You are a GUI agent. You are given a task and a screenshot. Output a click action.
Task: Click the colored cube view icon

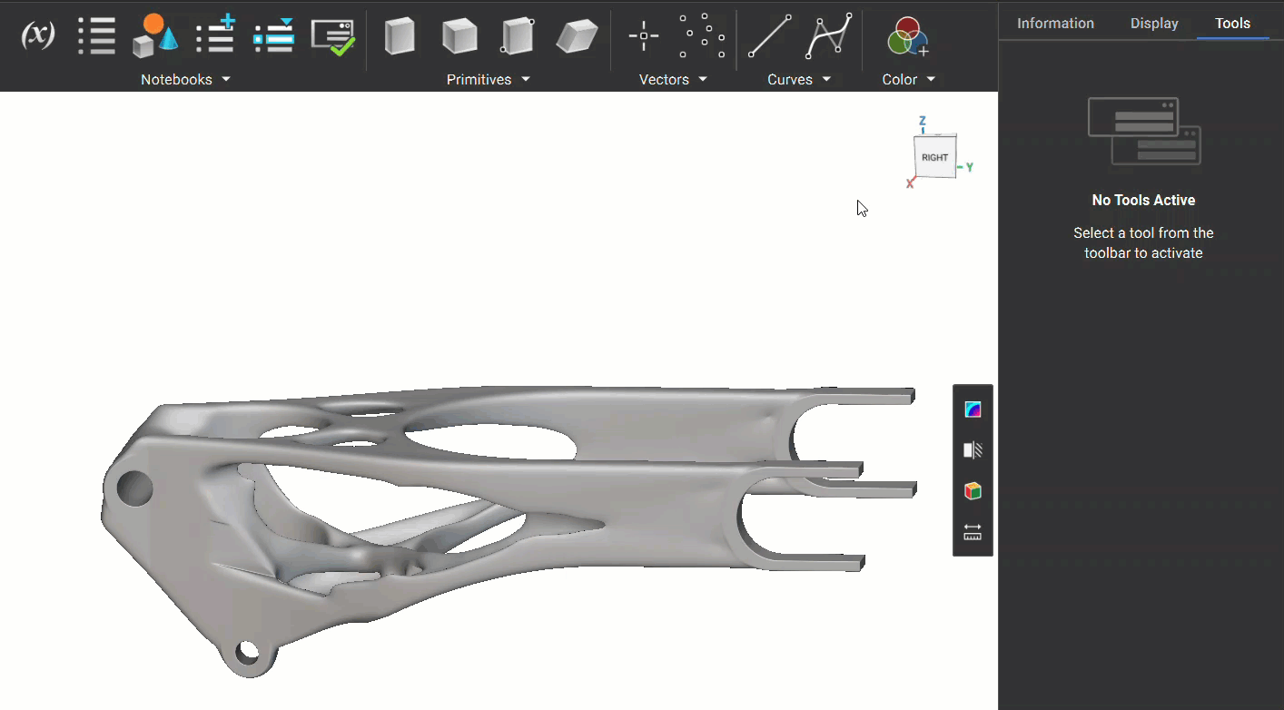click(973, 491)
